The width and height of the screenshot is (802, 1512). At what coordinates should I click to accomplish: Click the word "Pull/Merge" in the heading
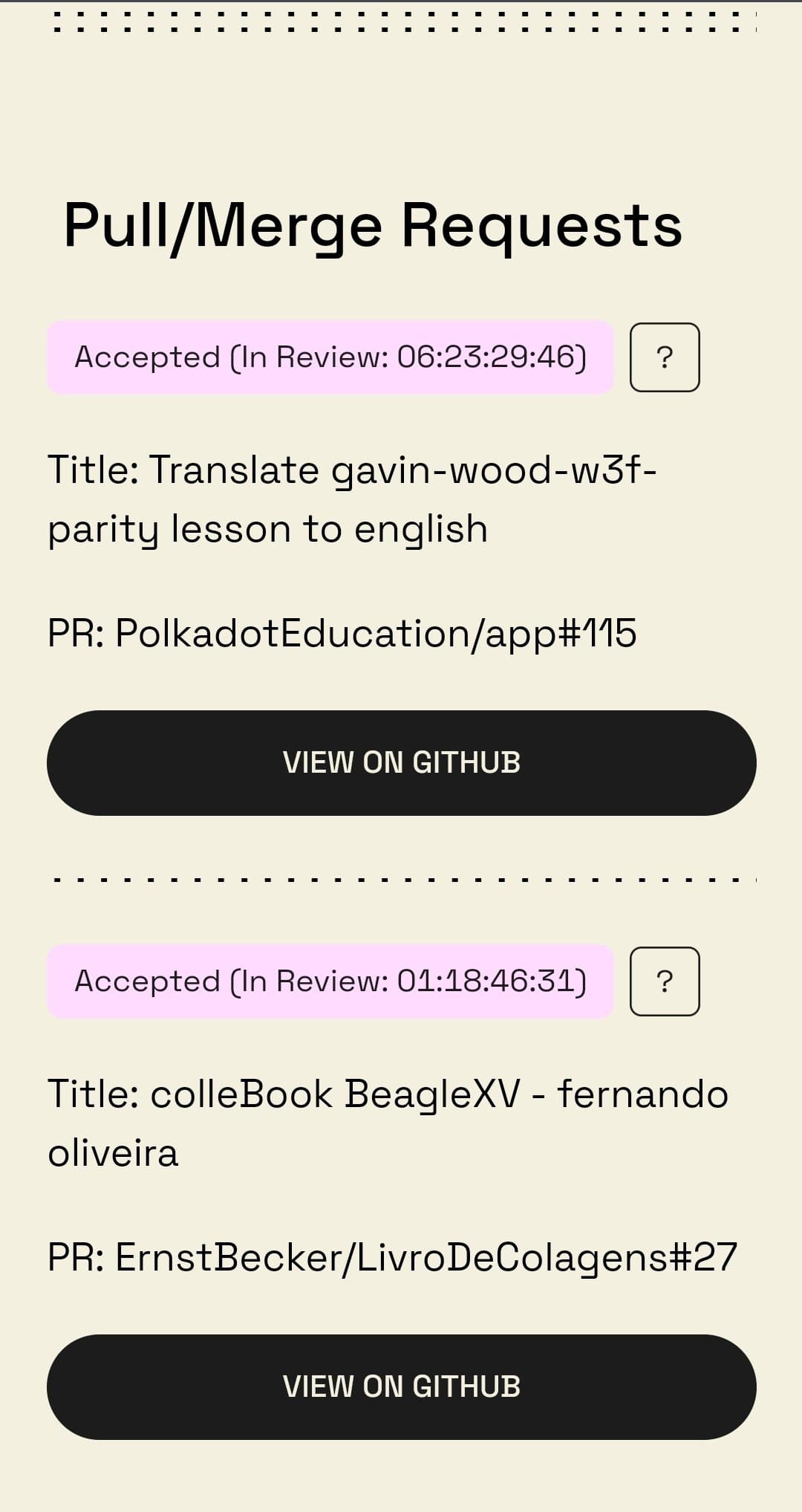pos(223,226)
